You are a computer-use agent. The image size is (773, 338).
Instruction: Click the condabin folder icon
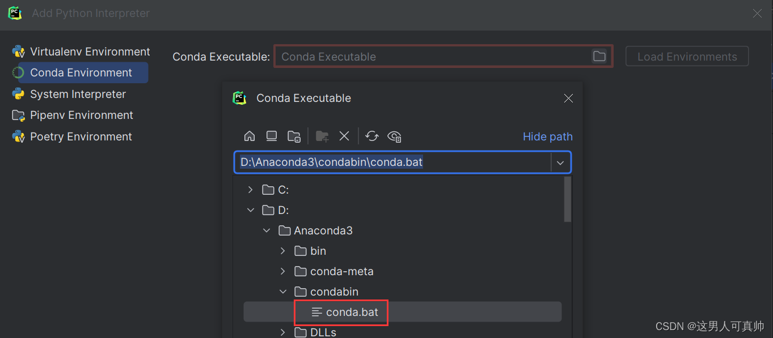click(301, 292)
